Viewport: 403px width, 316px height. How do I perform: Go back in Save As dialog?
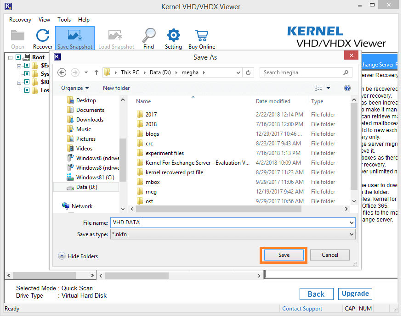tap(62, 72)
